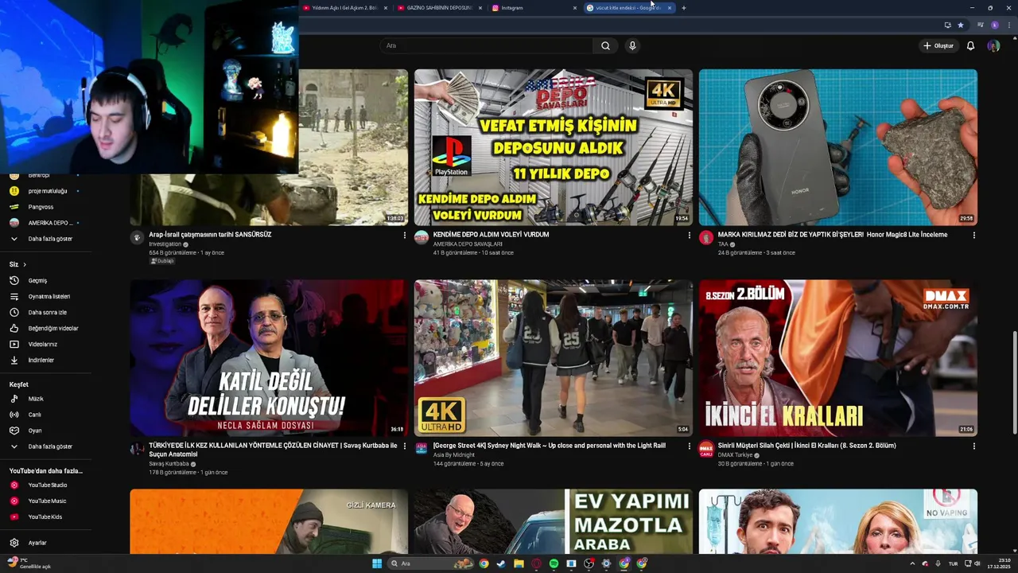
Task: Play the VEFAT ETMİŞ KİŞİNİN DEPOSUNU ALDIK thumbnail
Action: point(553,147)
